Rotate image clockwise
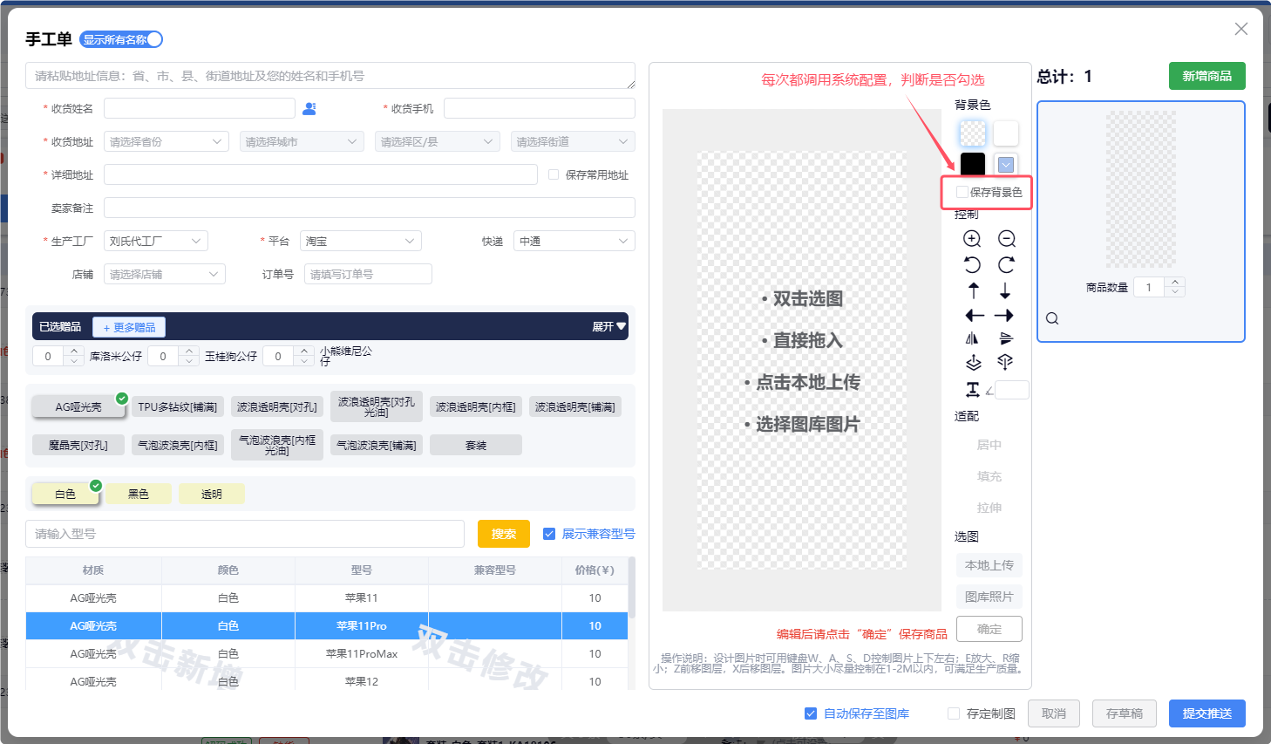 click(x=1007, y=265)
